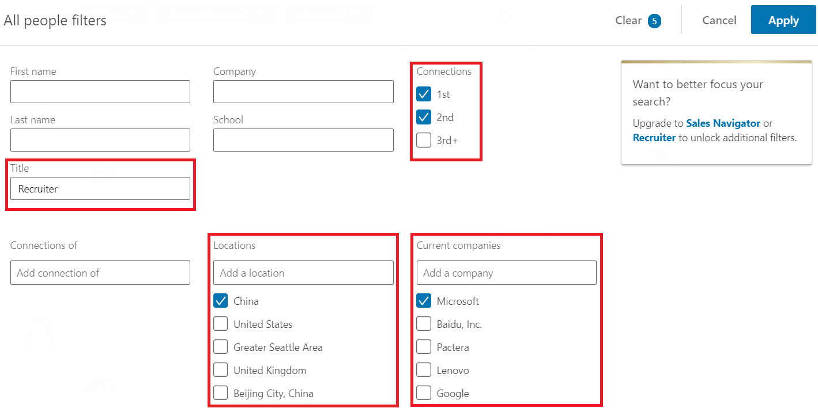
Task: Check the Pactera company box
Action: pyautogui.click(x=424, y=347)
